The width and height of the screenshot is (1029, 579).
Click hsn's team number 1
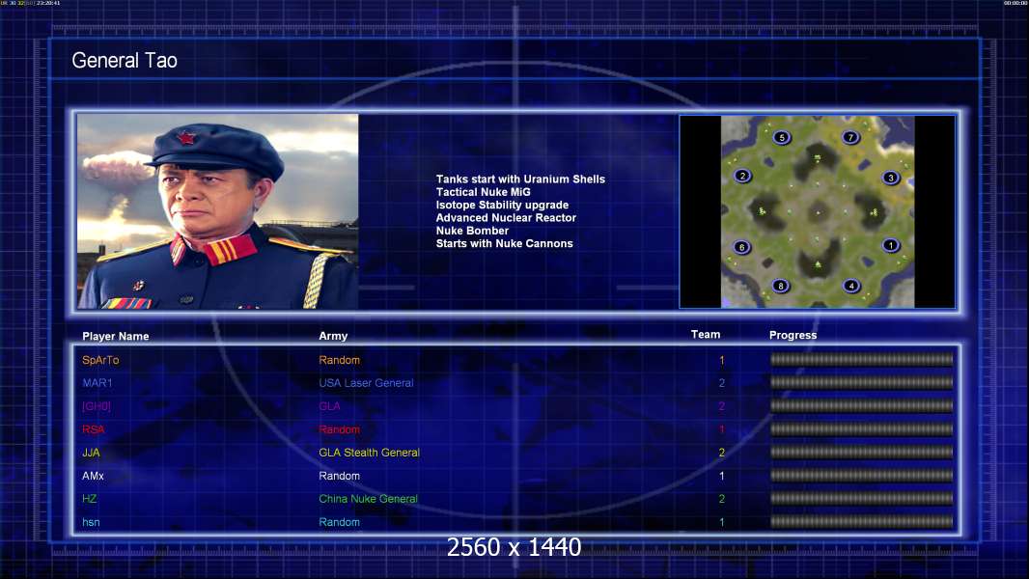click(x=722, y=523)
